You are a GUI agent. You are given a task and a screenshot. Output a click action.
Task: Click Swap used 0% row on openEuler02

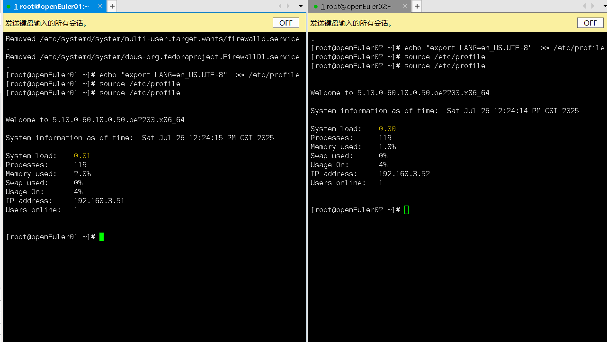pyautogui.click(x=349, y=156)
